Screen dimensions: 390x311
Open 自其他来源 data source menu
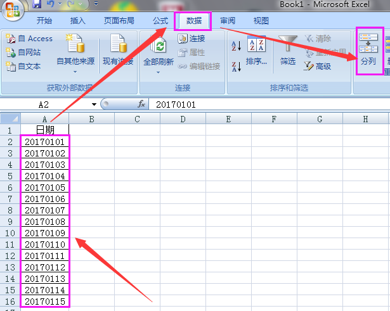pyautogui.click(x=75, y=54)
